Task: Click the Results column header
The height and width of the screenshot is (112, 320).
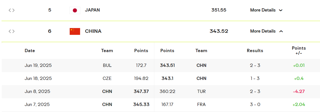Action: (255, 51)
